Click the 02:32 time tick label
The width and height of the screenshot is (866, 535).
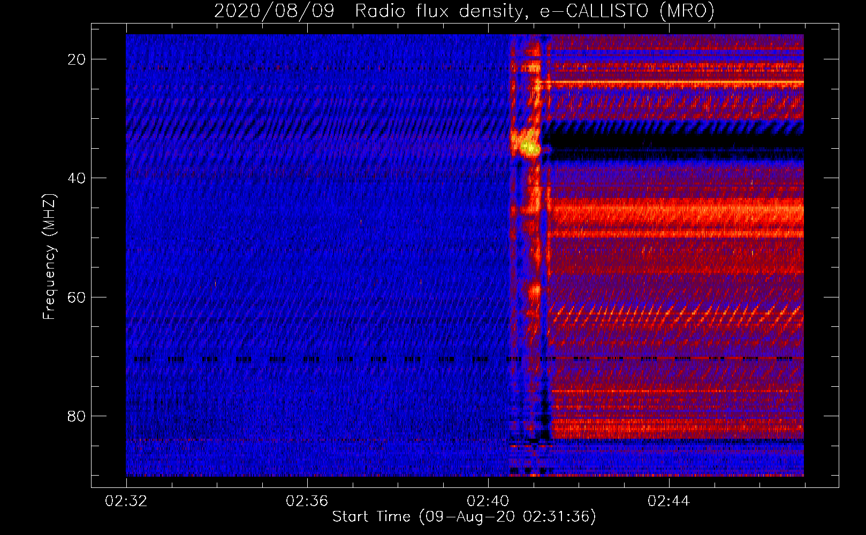[x=126, y=501]
